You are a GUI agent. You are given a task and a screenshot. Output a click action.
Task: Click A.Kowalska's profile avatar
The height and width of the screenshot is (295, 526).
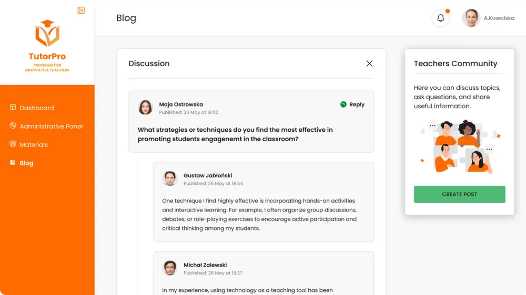471,18
